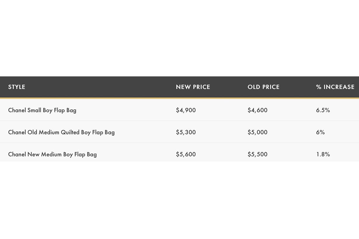The width and height of the screenshot is (359, 239).
Task: Click the 1.8% increase value
Action: [x=323, y=154]
